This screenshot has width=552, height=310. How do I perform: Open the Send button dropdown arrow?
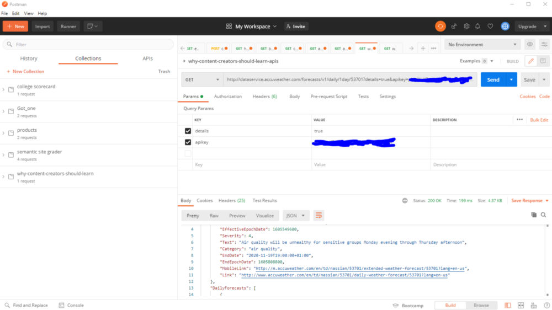(511, 79)
